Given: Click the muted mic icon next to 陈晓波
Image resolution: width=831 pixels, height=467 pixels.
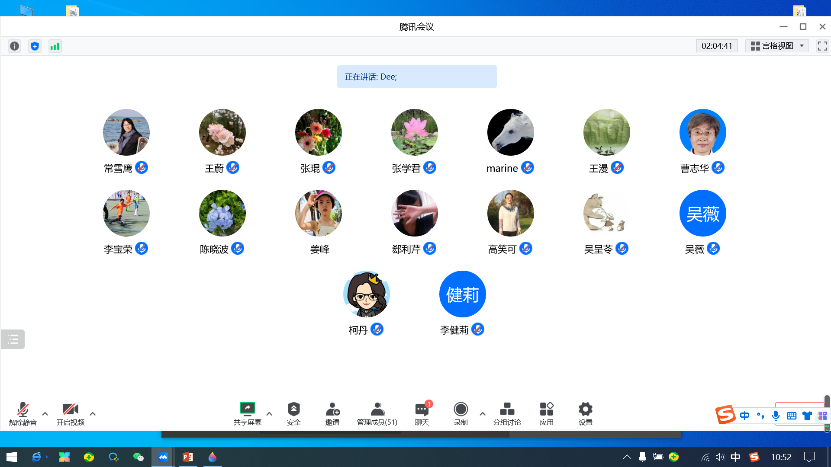Looking at the screenshot, I should [x=238, y=248].
